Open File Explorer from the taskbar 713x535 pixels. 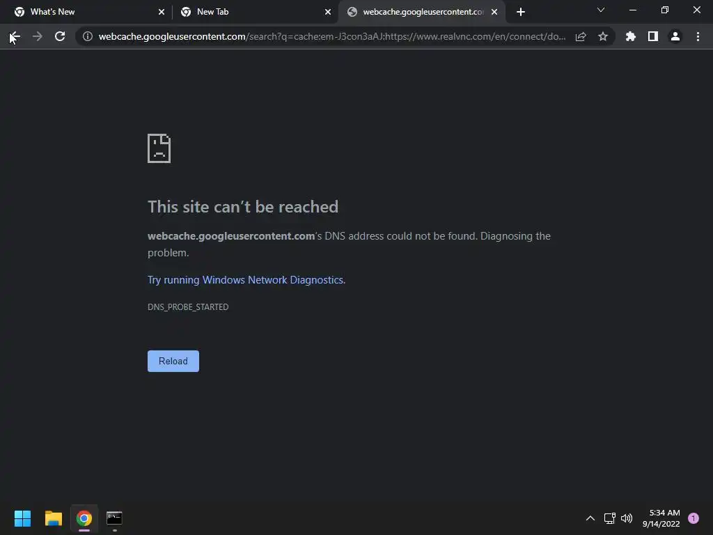tap(53, 518)
